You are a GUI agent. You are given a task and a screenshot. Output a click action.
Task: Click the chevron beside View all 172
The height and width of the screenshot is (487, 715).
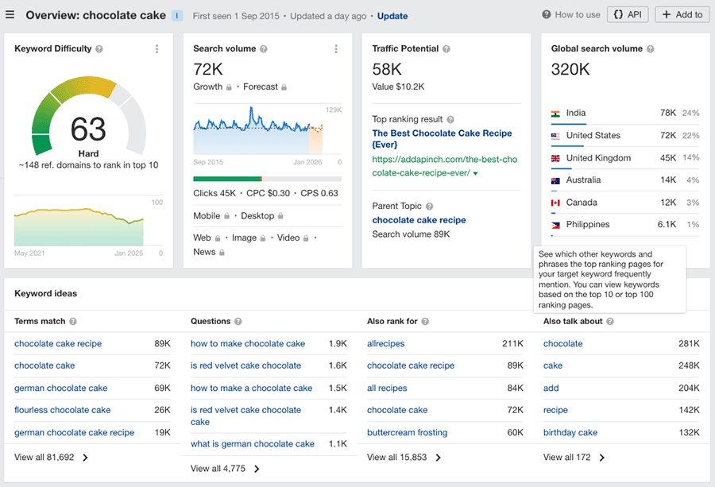602,458
